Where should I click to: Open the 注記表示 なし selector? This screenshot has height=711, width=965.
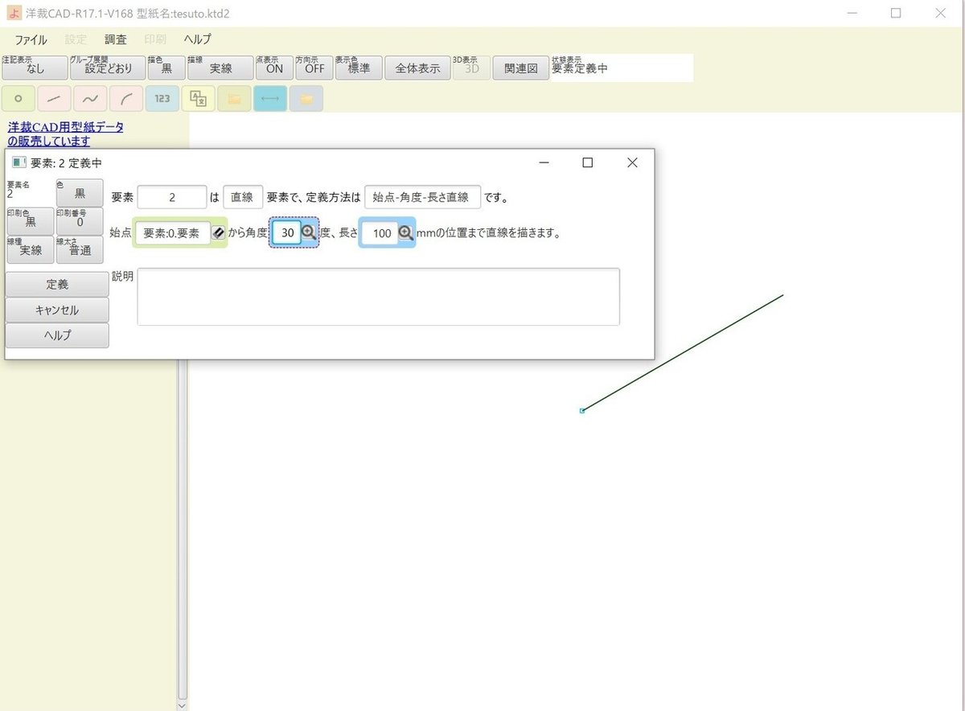point(35,68)
